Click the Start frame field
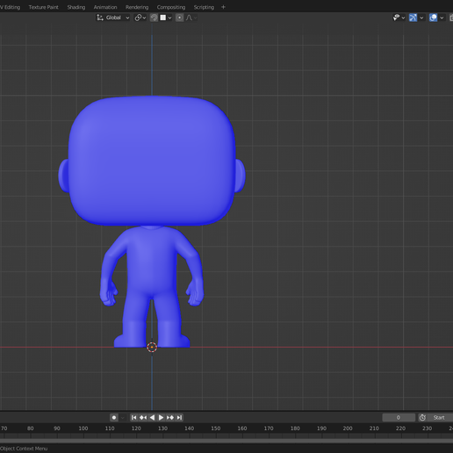This screenshot has height=453, width=453. 440,418
